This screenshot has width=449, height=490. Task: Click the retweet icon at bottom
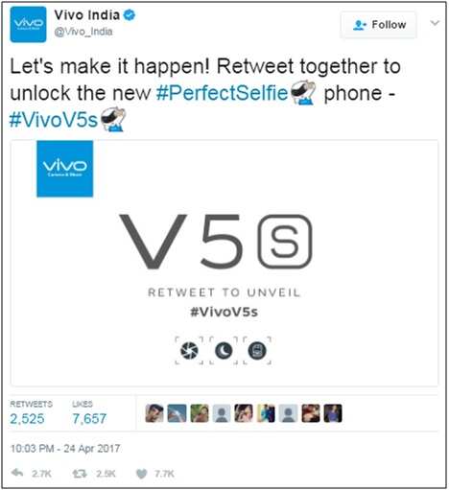80,474
